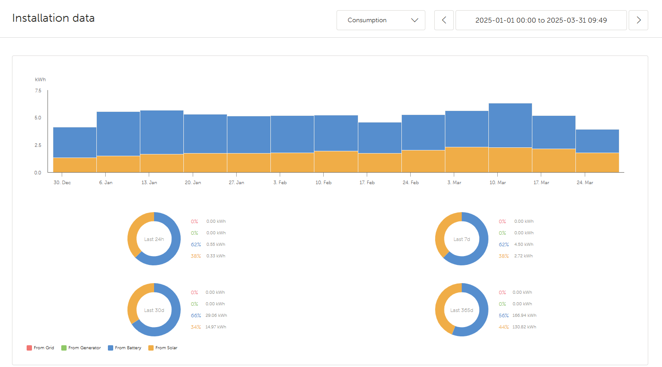Screen dimensions: 662x367
Task: Go to the previous date range
Action: (x=444, y=20)
